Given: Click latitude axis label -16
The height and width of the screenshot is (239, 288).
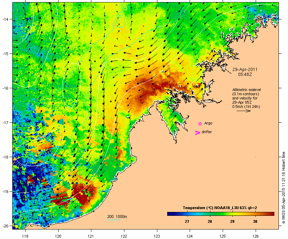Looking at the screenshot, I should (x=5, y=88).
